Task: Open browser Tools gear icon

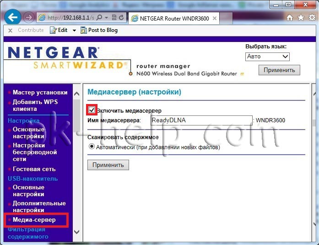Action: (312, 18)
